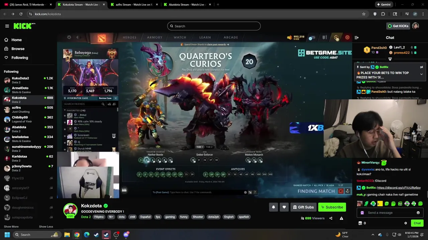
Task: Open sunshinemelodyyy channel in Following list
Action: click(x=28, y=149)
